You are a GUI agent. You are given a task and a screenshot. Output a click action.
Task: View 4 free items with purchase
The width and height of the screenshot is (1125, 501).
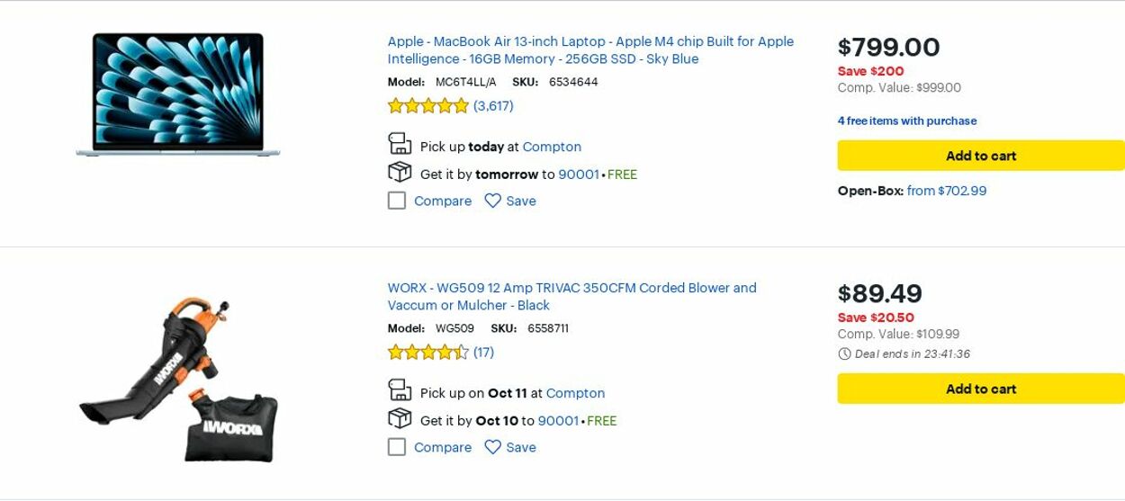[906, 121]
